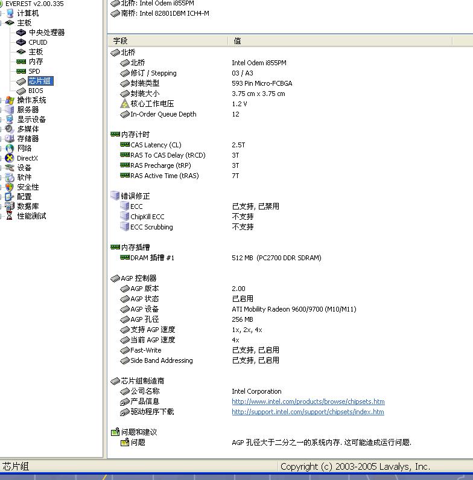
Task: Click the 593 Pin Micro-FCBGA value
Action: tap(262, 83)
